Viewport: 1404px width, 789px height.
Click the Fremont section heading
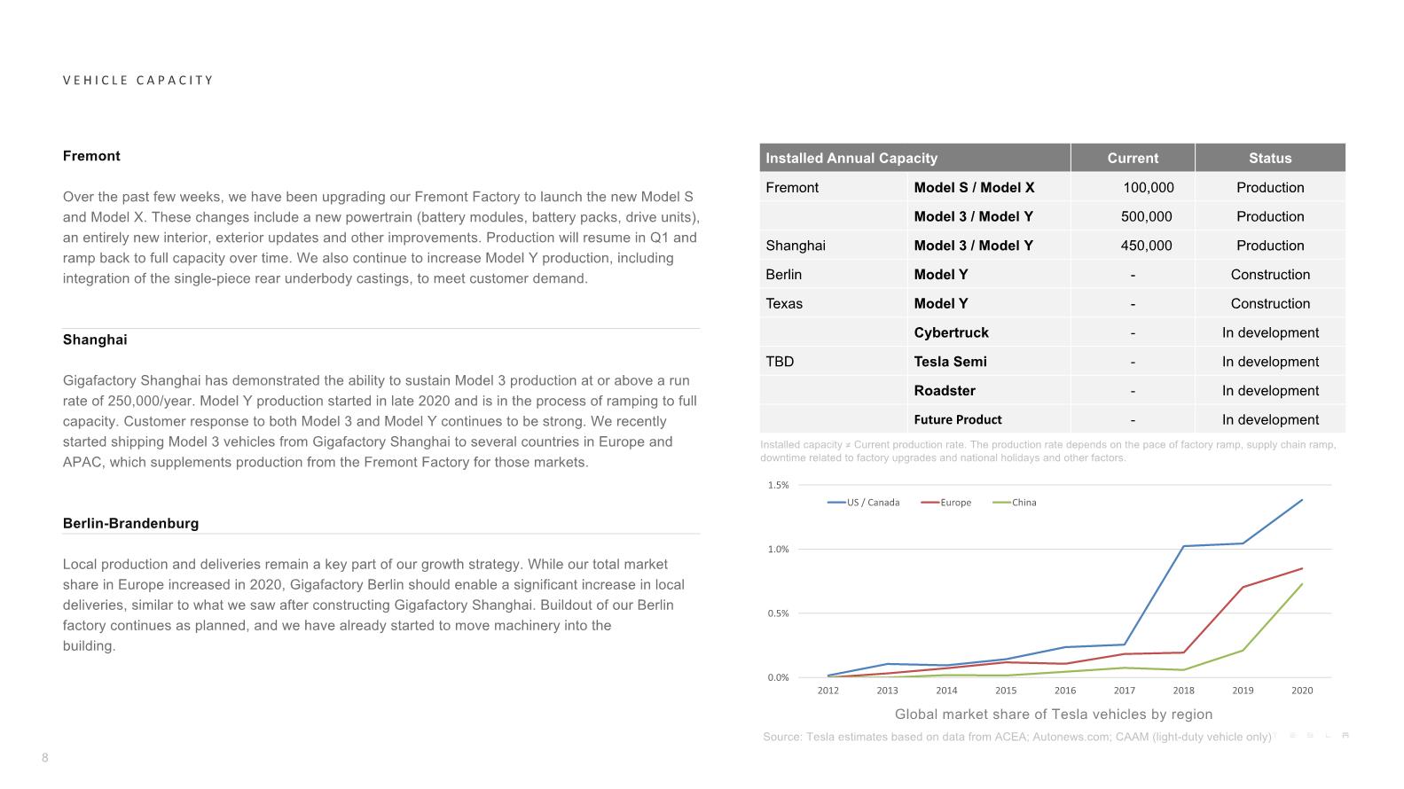click(x=91, y=156)
